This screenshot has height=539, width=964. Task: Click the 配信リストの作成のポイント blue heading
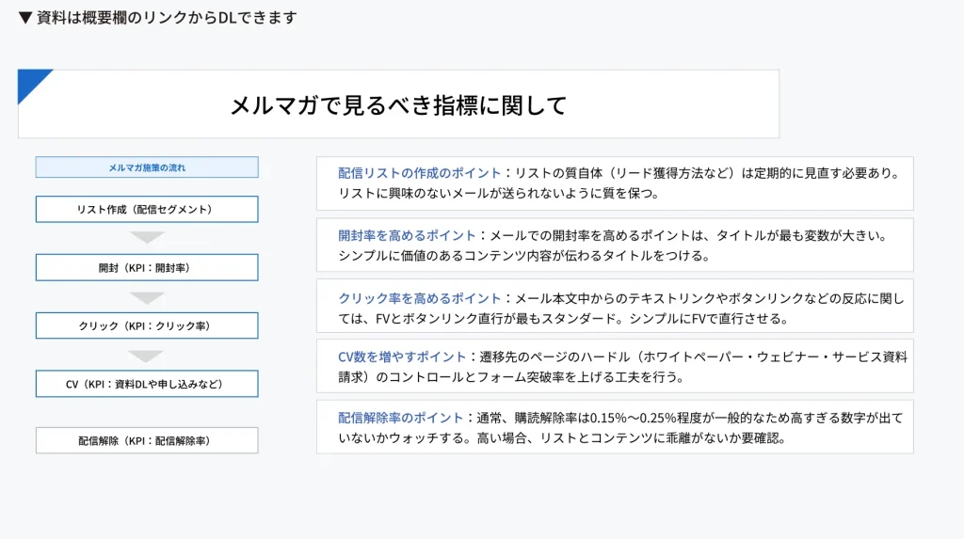coord(420,173)
